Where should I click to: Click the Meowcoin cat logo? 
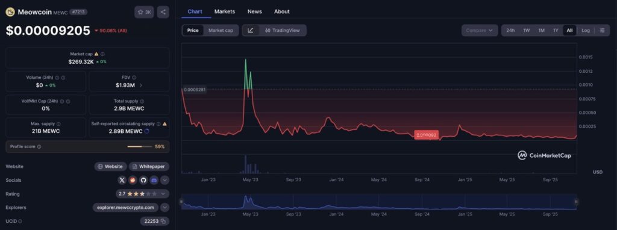(x=10, y=12)
